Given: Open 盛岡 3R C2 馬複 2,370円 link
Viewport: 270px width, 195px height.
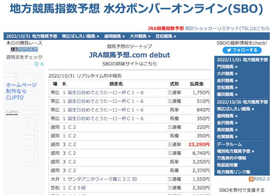Looking at the screenshot, I should pyautogui.click(x=72, y=171).
